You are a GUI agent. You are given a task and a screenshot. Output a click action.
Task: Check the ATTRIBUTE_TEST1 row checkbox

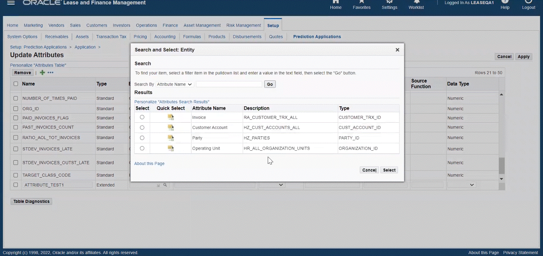[x=16, y=185]
